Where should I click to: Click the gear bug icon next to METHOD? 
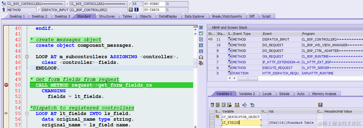point(4,10)
